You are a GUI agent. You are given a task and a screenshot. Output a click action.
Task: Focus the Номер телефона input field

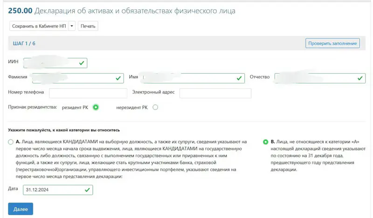pyautogui.click(x=87, y=93)
